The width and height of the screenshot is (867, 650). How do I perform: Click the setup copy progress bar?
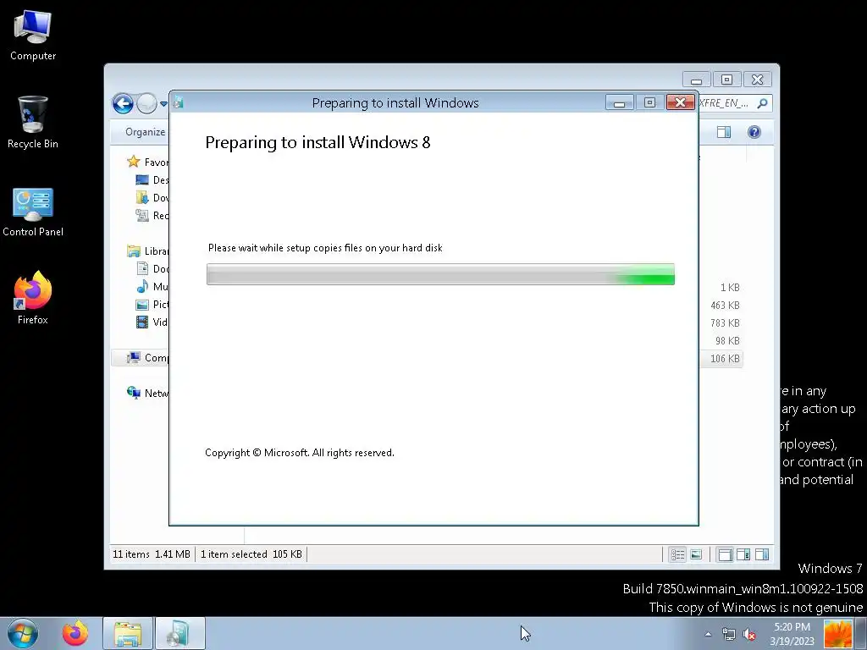(x=440, y=274)
